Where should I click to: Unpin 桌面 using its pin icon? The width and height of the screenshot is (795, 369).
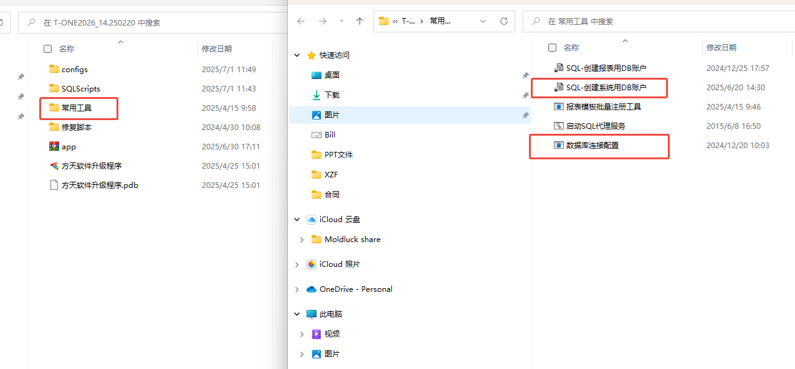tap(525, 75)
